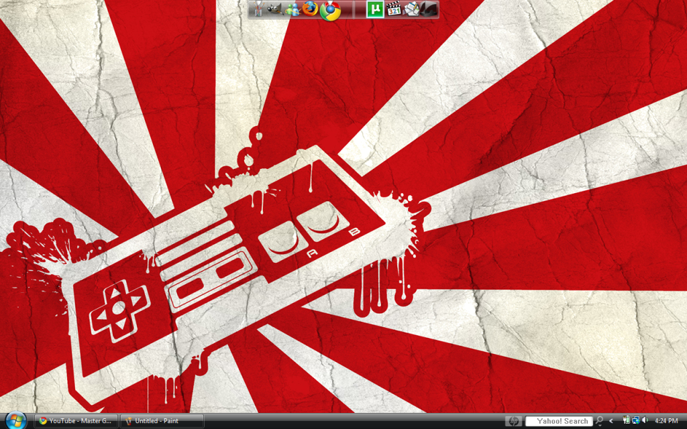Open Media Player Classic from the dock
This screenshot has height=429, width=687.
point(393,9)
